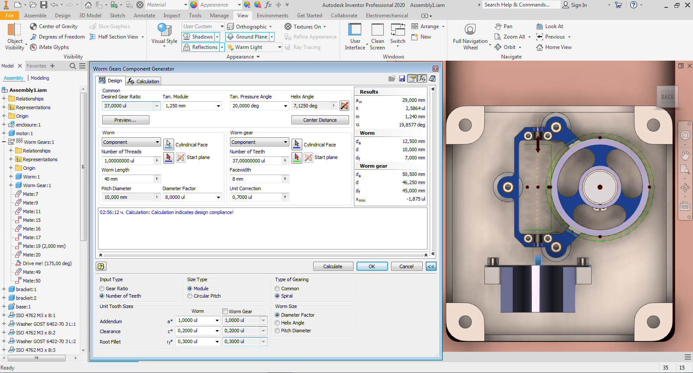Collapse the dialog with << button

431,266
